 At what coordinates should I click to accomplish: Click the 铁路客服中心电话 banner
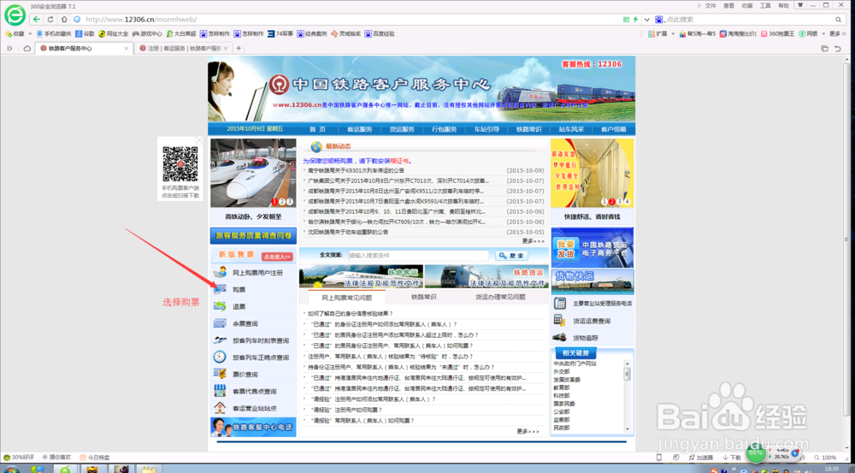tap(253, 427)
